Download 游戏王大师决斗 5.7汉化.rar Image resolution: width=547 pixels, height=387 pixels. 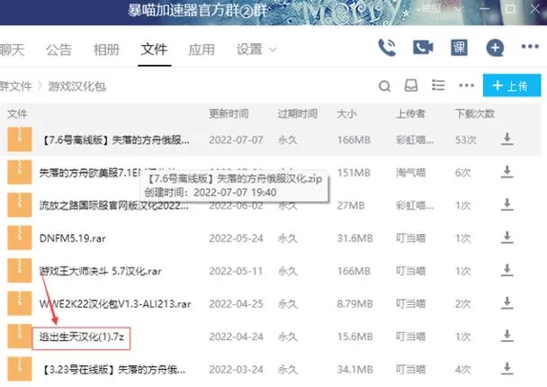507,270
